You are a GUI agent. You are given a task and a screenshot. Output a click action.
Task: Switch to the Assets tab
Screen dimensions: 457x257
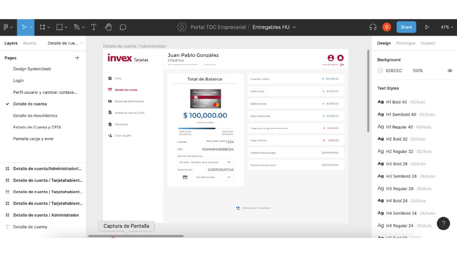[x=30, y=43]
